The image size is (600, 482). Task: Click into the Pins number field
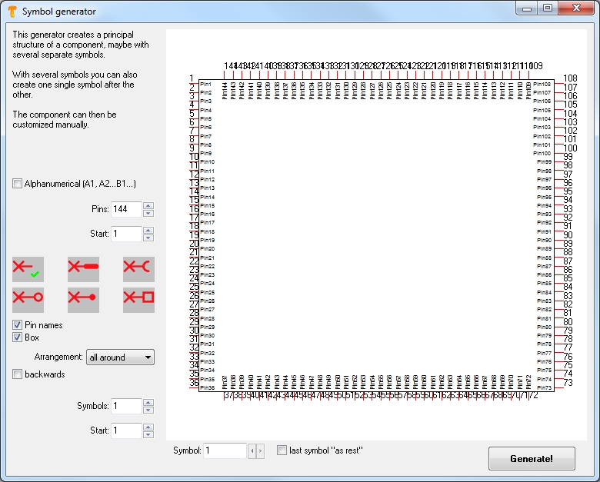126,209
